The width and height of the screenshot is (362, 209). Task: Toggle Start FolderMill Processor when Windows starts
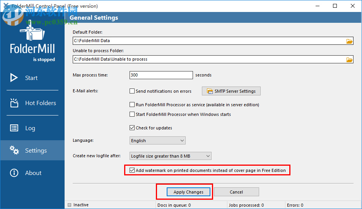132,114
